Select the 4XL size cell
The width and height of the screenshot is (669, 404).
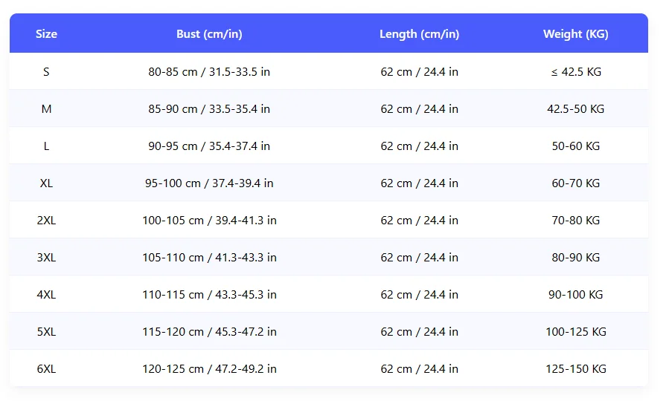tap(46, 295)
